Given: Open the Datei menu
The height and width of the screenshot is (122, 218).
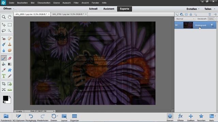Looking at the screenshot, I should pos(11,3).
